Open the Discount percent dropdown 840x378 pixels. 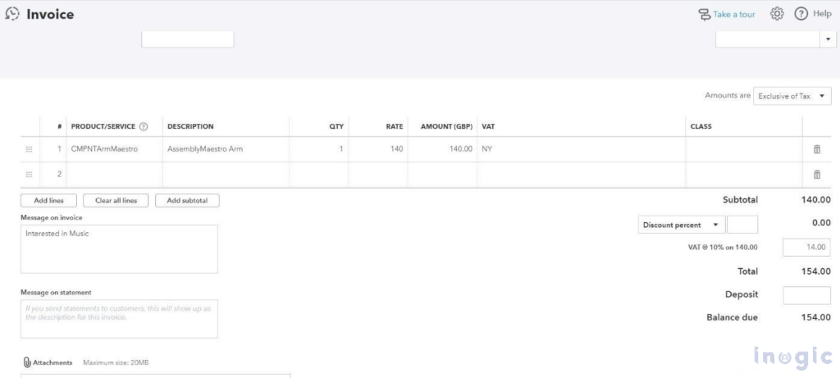click(682, 225)
